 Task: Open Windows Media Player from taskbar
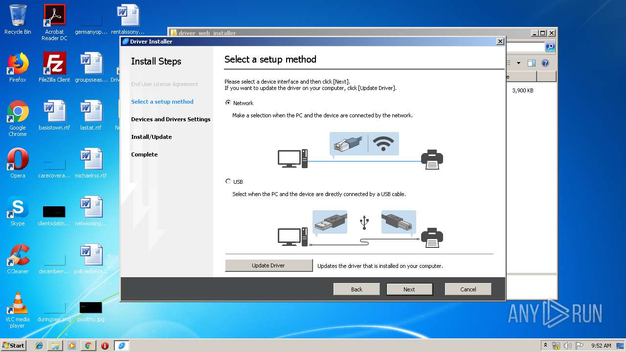tap(72, 346)
